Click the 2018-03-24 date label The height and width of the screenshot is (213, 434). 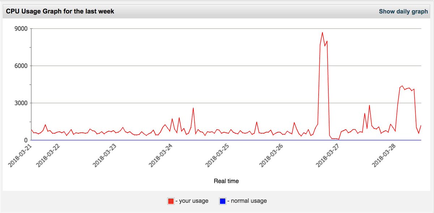coord(161,156)
